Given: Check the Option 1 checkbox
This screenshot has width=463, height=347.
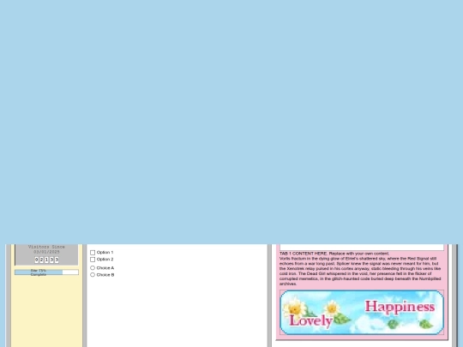Looking at the screenshot, I should coord(93,253).
